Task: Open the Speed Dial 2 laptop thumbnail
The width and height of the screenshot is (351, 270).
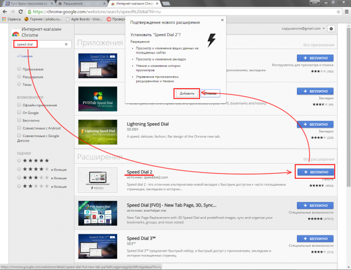Action: (98, 180)
